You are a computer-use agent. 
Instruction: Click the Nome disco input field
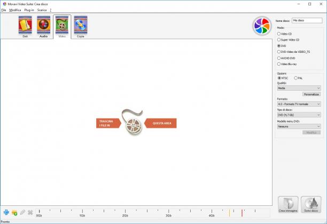[x=307, y=20]
